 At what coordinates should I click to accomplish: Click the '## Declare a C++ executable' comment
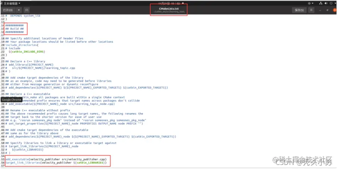tap(28, 94)
